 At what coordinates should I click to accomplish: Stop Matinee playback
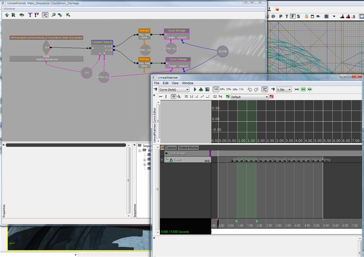208,89
